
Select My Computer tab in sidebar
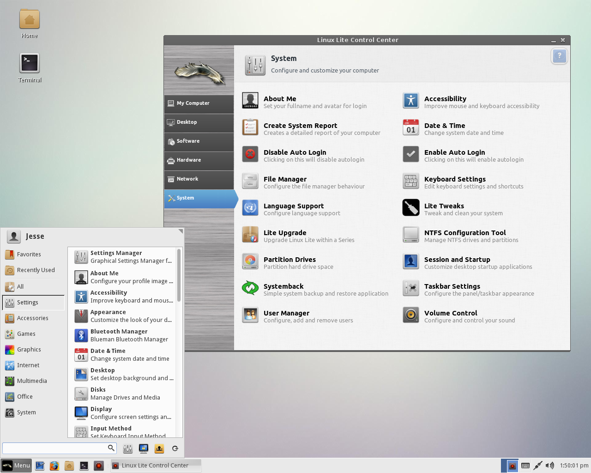click(x=199, y=103)
